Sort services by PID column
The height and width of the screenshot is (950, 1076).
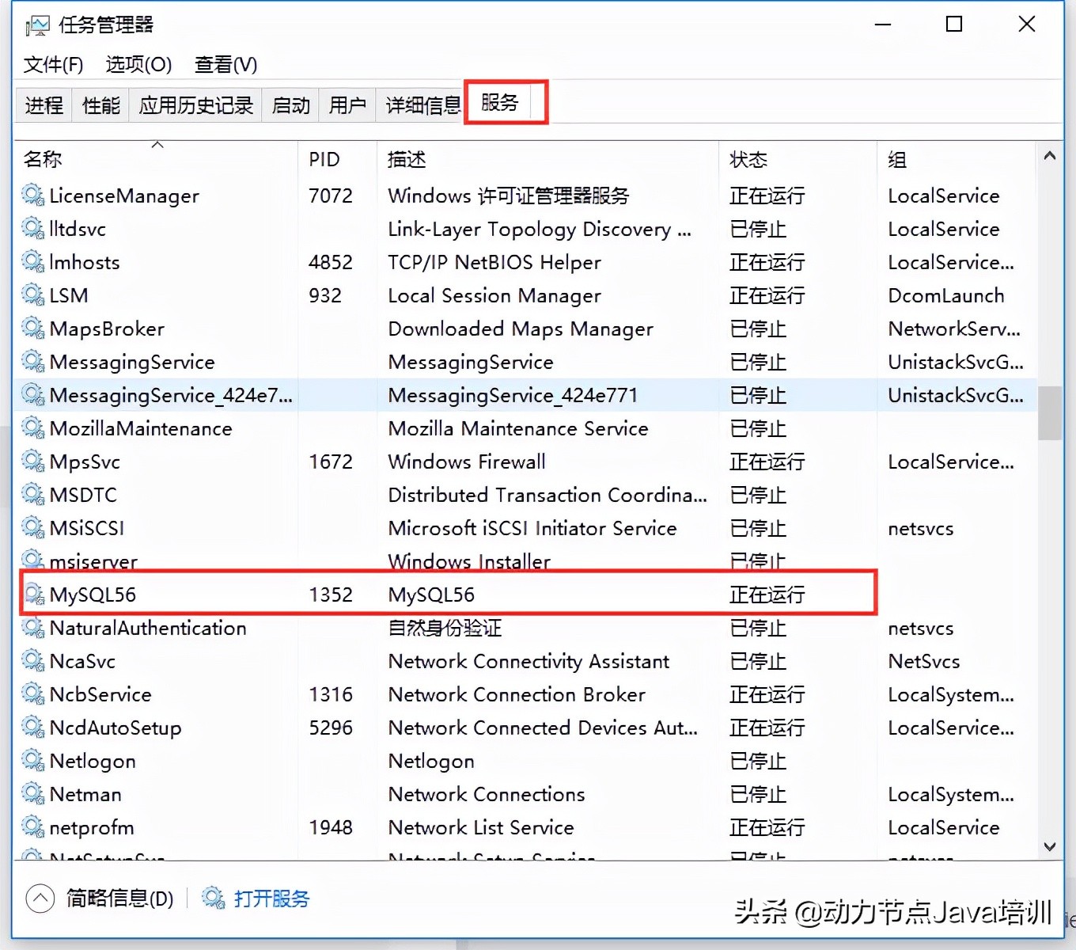(324, 159)
